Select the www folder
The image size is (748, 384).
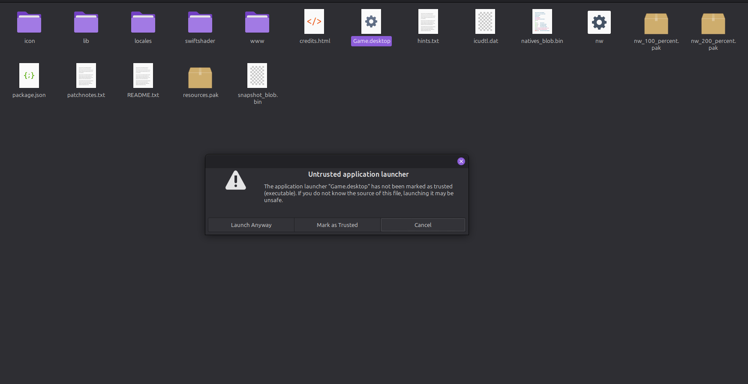tap(257, 22)
